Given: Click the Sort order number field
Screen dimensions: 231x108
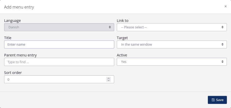Looking at the screenshot, I should coord(59,79).
